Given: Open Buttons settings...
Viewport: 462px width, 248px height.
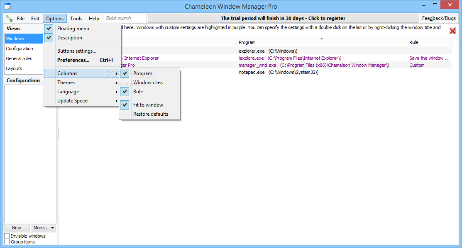Looking at the screenshot, I should pyautogui.click(x=82, y=51).
